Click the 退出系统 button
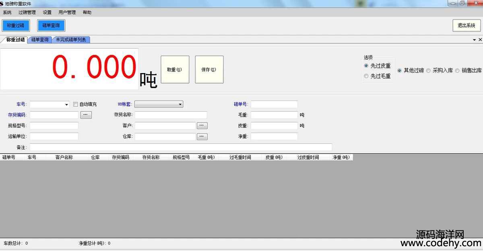Image resolution: width=483 pixels, height=251 pixels. (x=466, y=25)
